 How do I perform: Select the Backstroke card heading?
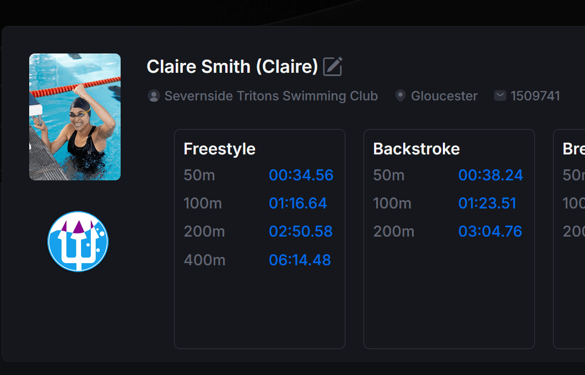[416, 149]
